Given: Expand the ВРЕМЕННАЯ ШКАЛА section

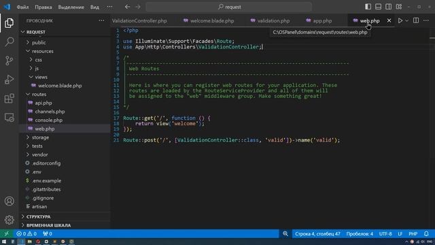Looking at the screenshot, I should coord(48,225).
